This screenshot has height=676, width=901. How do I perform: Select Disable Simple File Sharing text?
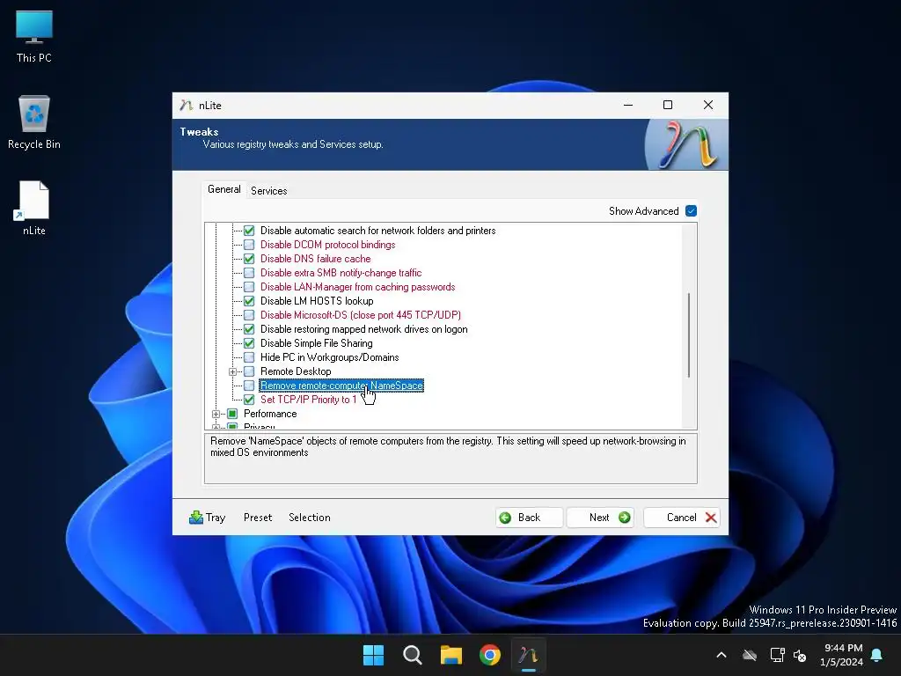click(316, 343)
